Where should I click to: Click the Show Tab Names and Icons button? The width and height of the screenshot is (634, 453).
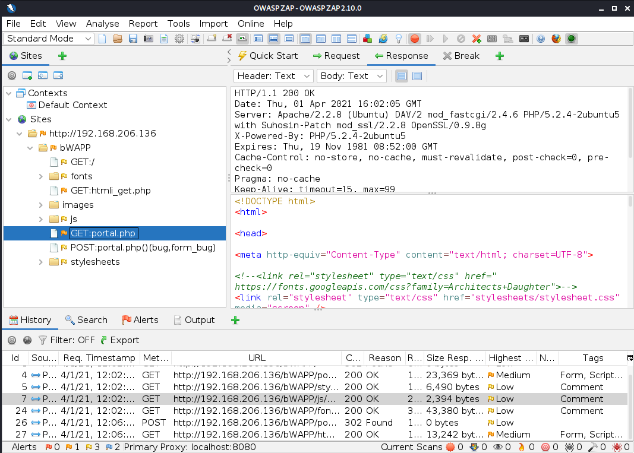(242, 39)
